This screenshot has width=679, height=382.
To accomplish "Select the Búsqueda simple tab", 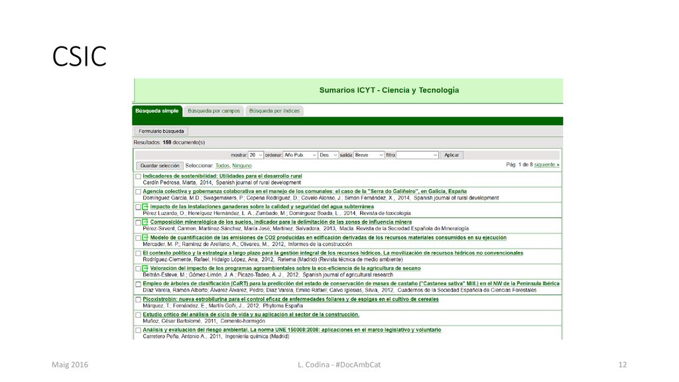I will 156,111.
